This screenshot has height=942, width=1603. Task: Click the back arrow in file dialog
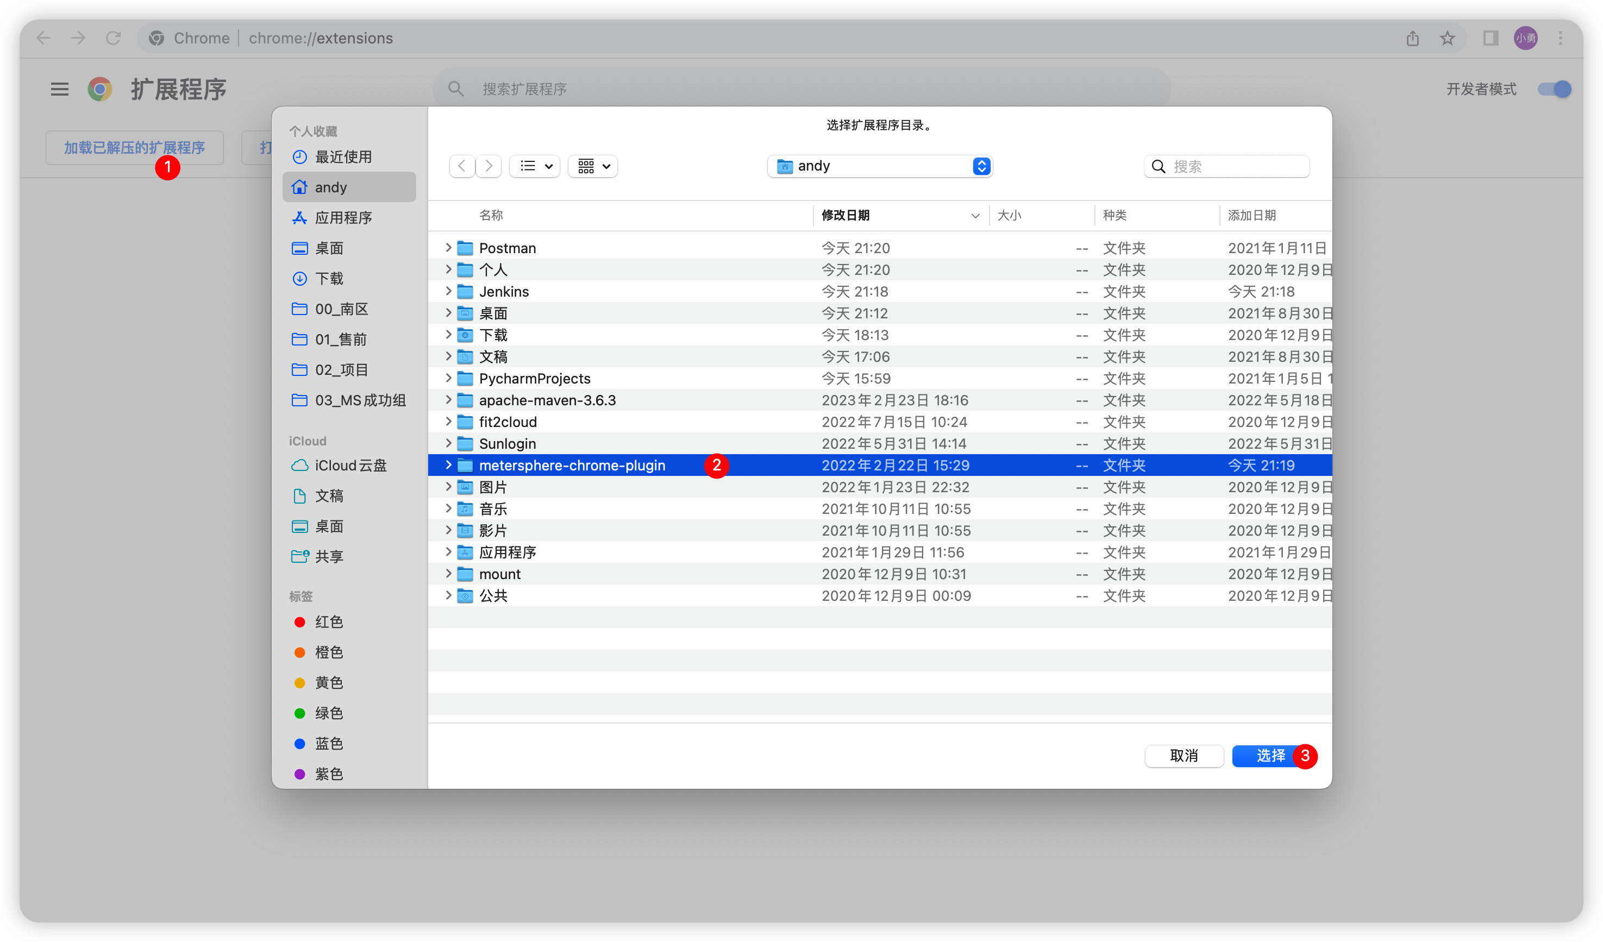(462, 166)
